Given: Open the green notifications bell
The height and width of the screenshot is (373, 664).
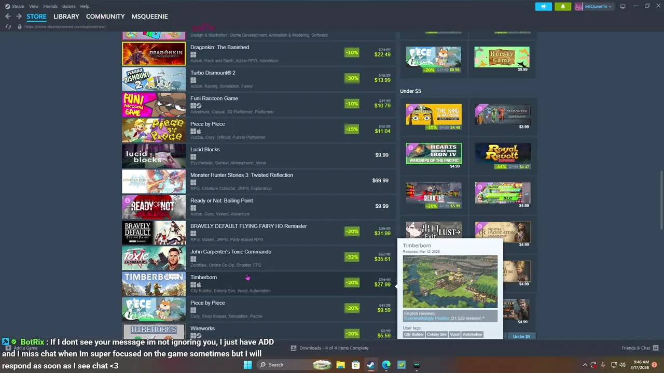Looking at the screenshot, I should tap(563, 6).
